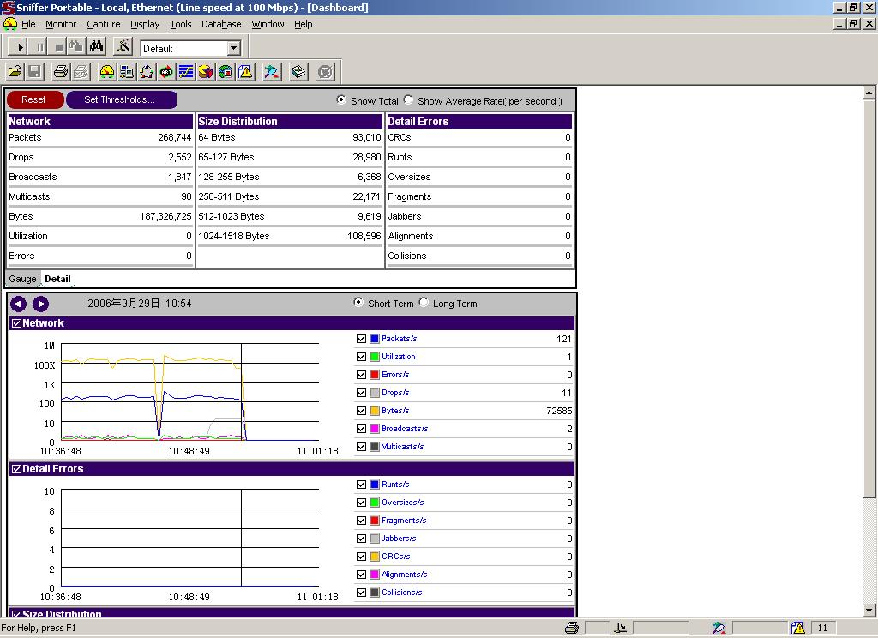878x638 pixels.
Task: Click the Start capture play button
Action: point(21,48)
